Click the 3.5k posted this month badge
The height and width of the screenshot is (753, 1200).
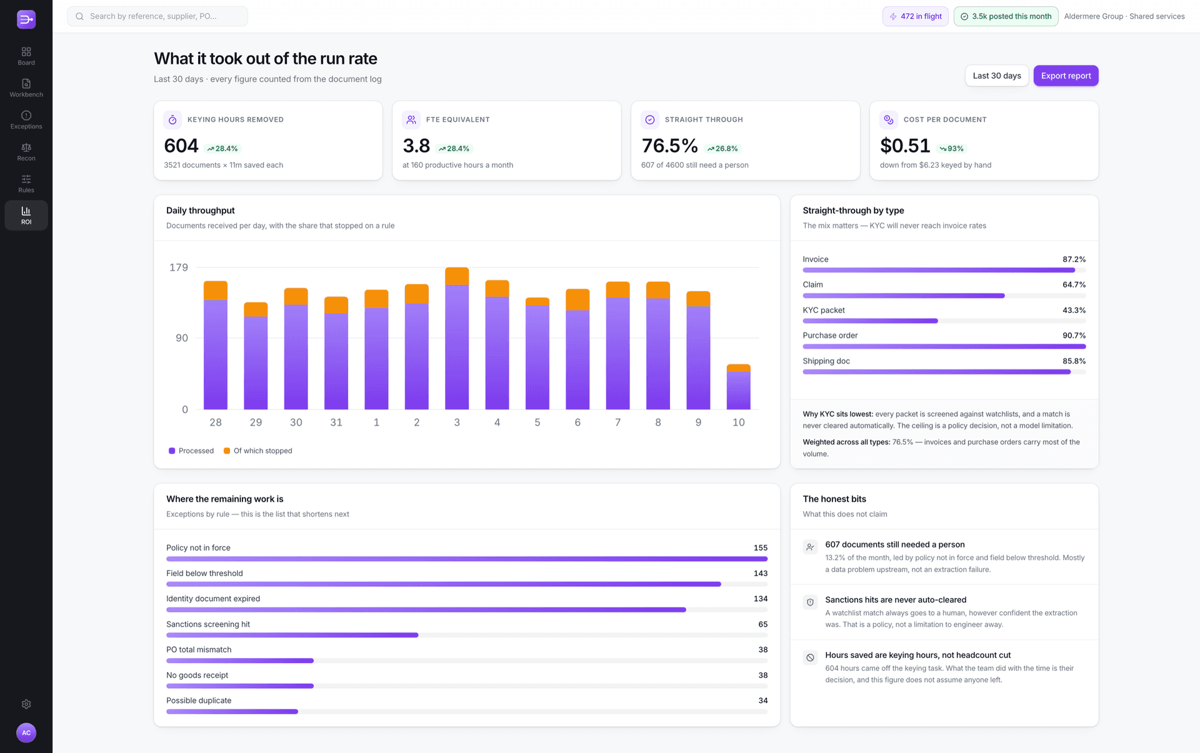1006,16
